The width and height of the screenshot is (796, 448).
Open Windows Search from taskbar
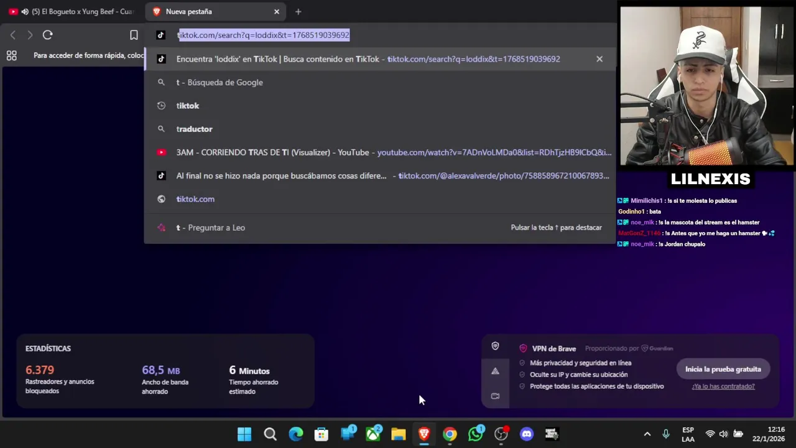click(x=270, y=434)
